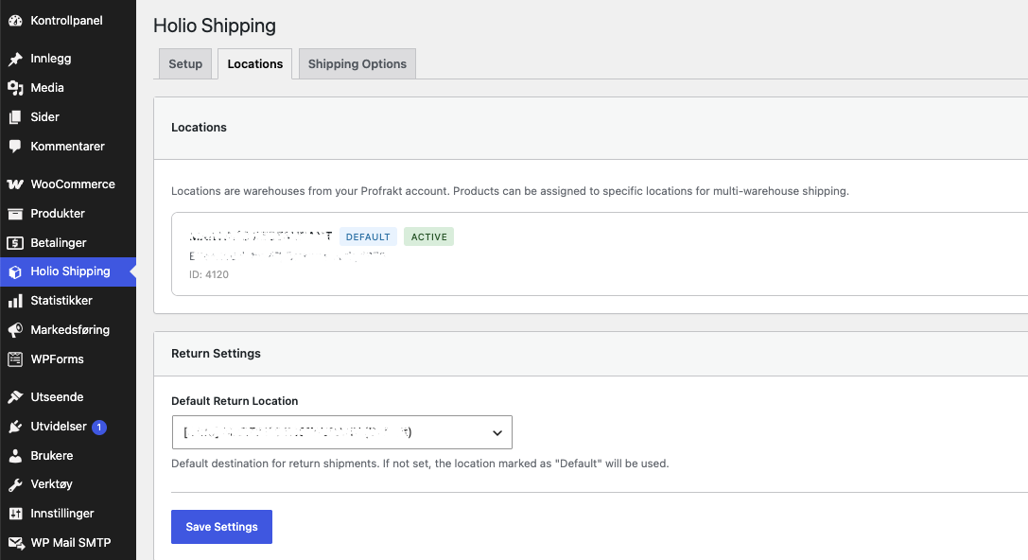
Task: Open Markedsføring menu link
Action: [68, 330]
